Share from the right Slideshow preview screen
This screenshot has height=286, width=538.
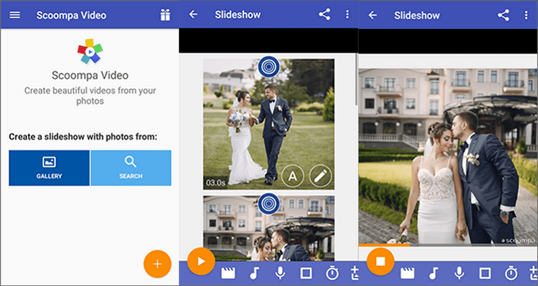pyautogui.click(x=503, y=15)
